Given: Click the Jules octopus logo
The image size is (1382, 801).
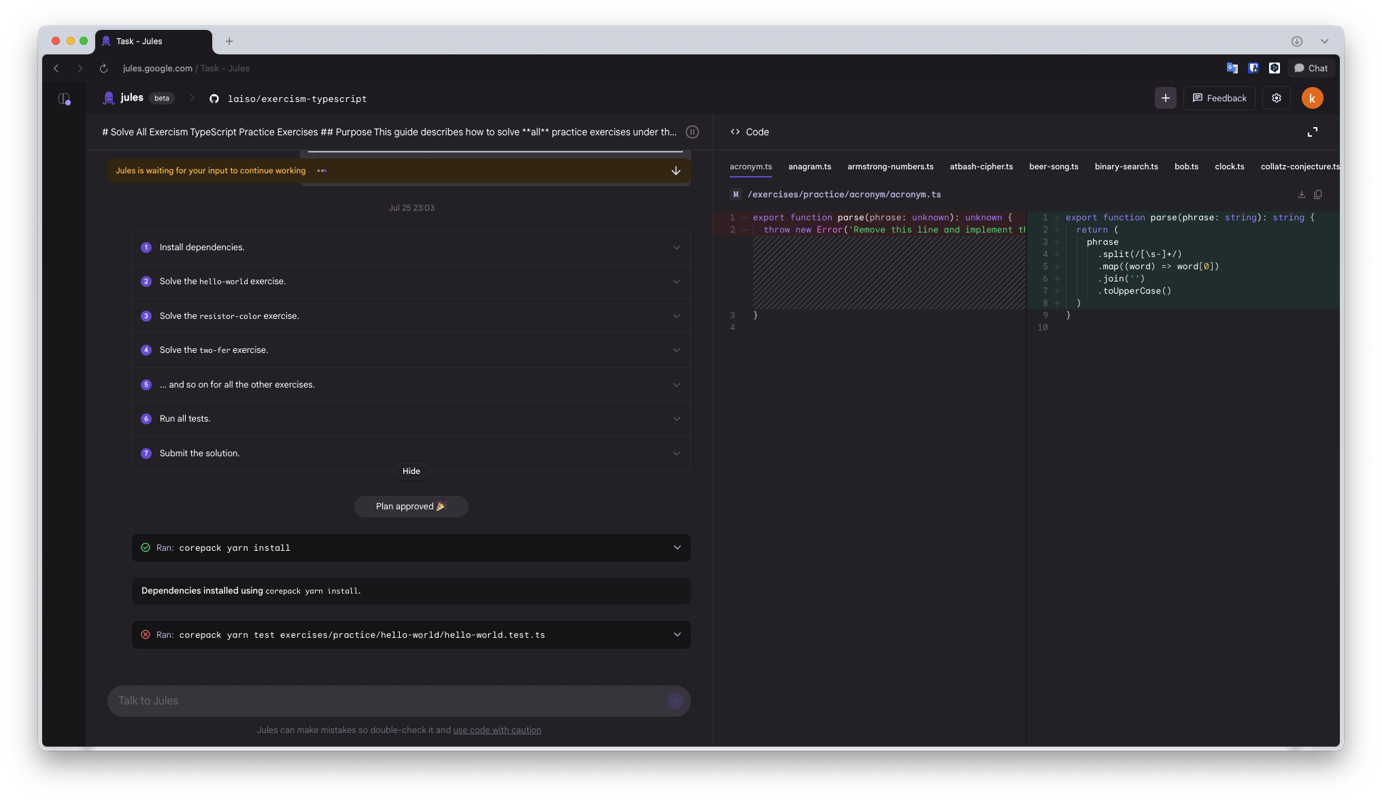Looking at the screenshot, I should 109,98.
